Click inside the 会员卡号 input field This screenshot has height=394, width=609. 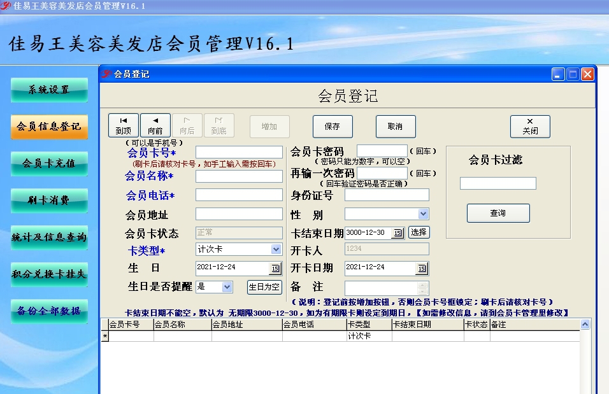(x=238, y=151)
